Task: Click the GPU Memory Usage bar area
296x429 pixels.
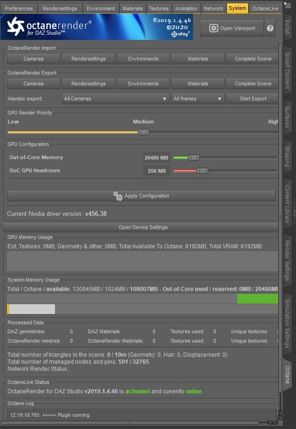Action: point(142,261)
